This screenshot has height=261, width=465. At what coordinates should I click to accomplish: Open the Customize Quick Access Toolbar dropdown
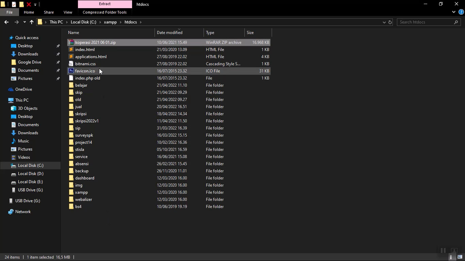(x=35, y=4)
